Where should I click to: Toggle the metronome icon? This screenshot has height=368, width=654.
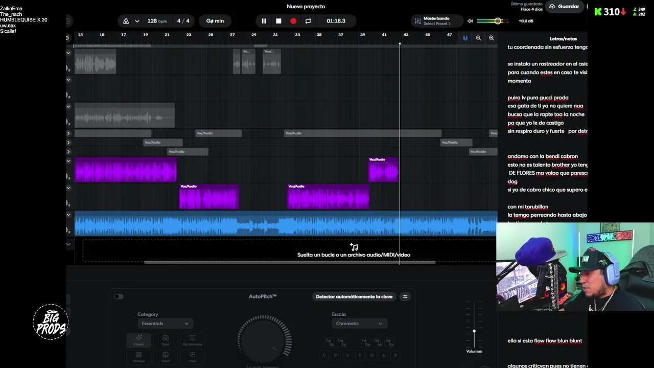tap(126, 21)
